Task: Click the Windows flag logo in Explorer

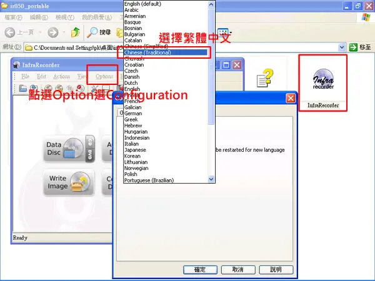Action: (x=366, y=17)
